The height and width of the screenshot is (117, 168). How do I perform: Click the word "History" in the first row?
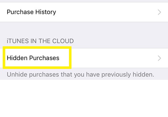click(x=46, y=12)
